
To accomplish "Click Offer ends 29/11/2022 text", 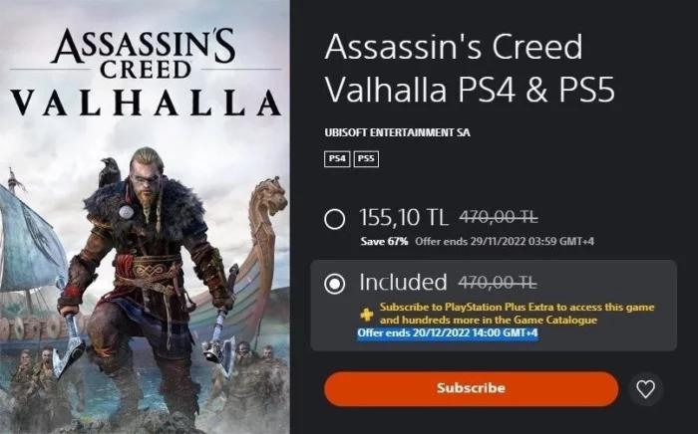I will [x=505, y=241].
